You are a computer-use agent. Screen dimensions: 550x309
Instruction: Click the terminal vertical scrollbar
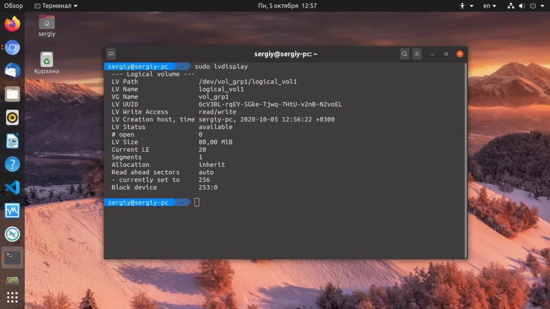(466, 160)
